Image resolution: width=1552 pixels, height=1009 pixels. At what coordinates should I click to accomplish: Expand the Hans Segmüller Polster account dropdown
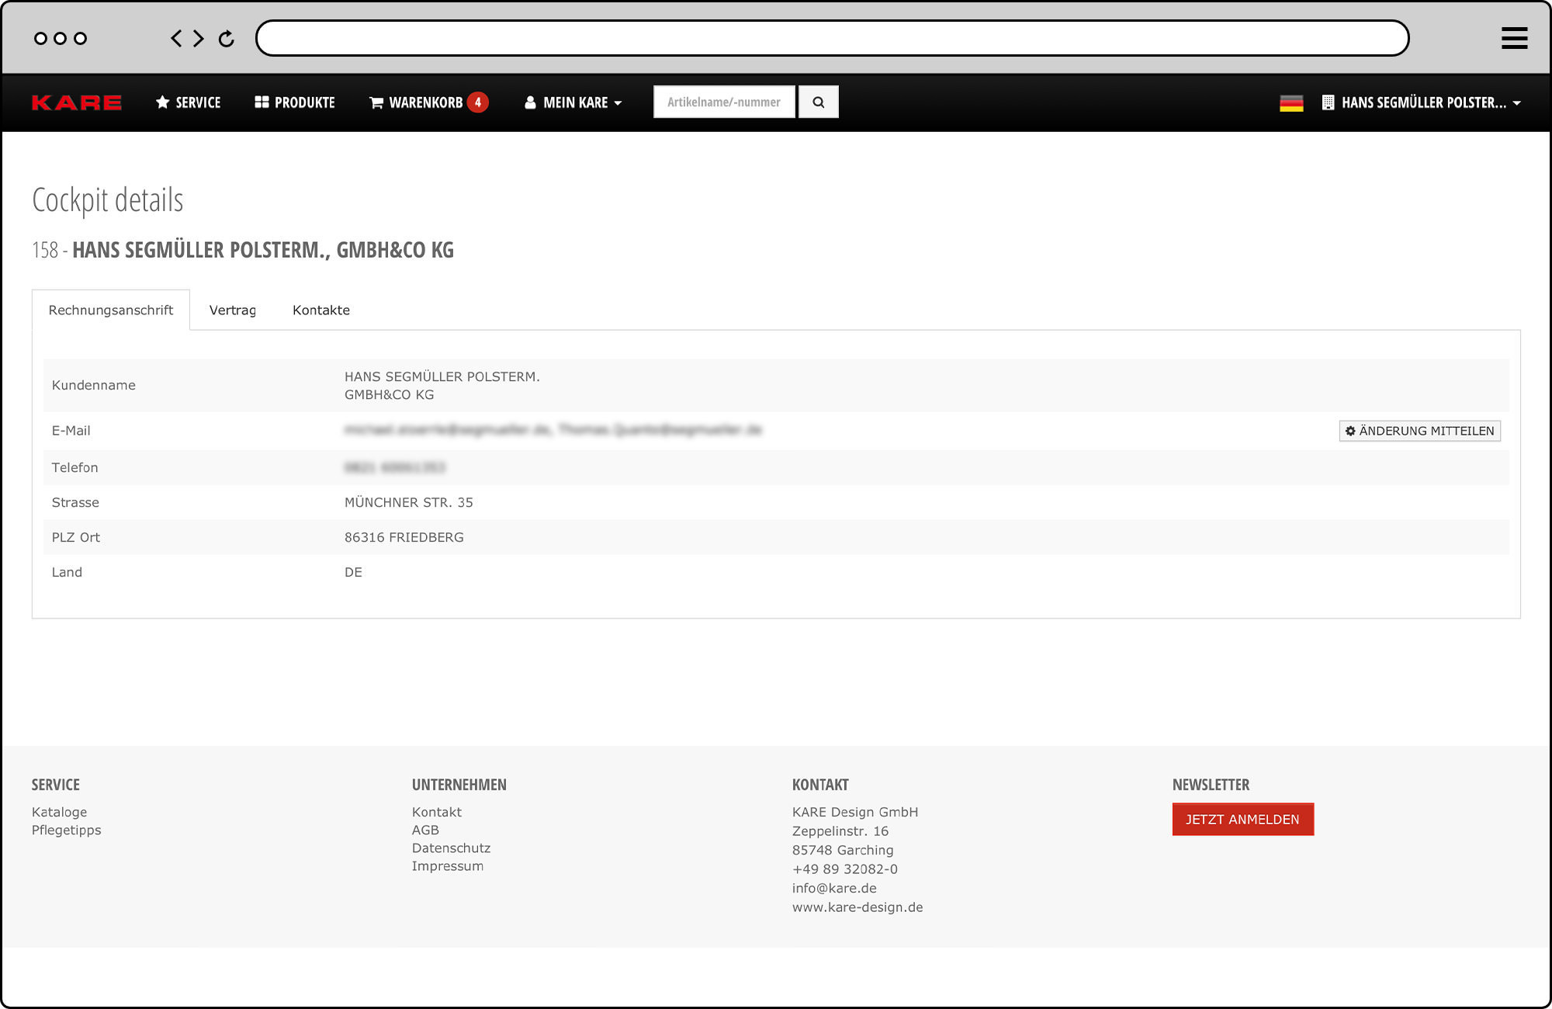click(1422, 102)
